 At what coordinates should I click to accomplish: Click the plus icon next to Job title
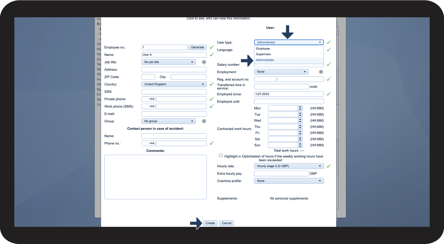point(204,62)
